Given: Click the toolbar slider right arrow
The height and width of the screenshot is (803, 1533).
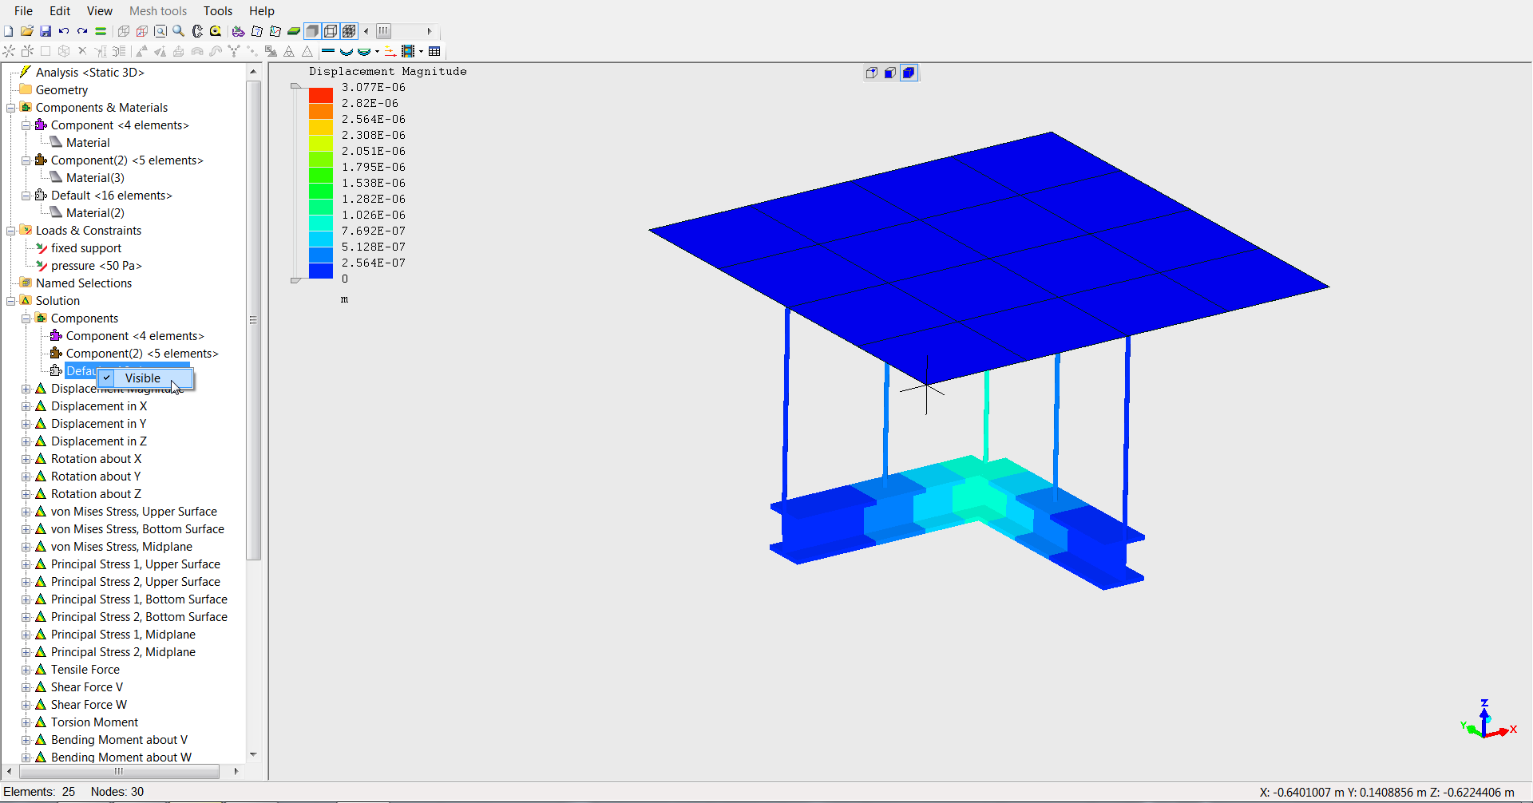Looking at the screenshot, I should pyautogui.click(x=430, y=31).
